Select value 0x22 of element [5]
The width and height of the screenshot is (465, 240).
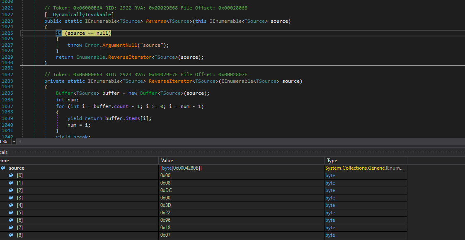click(165, 212)
